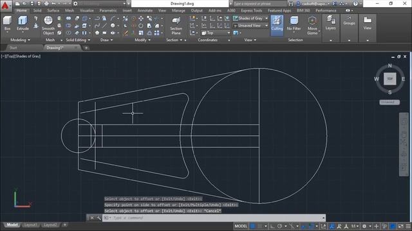Click the Open file icon in quick access
The width and height of the screenshot is (412, 231).
click(24, 4)
